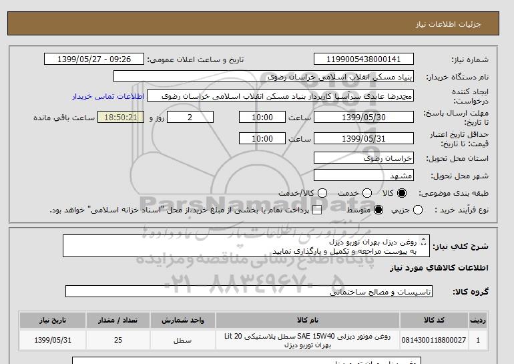Click the need date cell 1399/05/31
The image size is (514, 364).
pyautogui.click(x=53, y=340)
